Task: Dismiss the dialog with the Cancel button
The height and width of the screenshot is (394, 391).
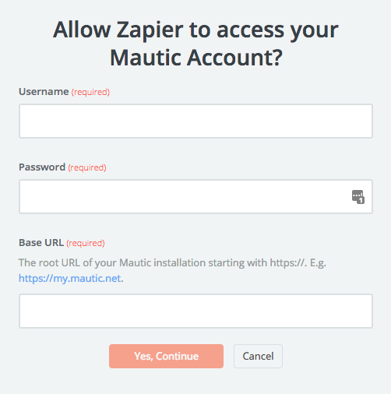Action: pos(258,356)
